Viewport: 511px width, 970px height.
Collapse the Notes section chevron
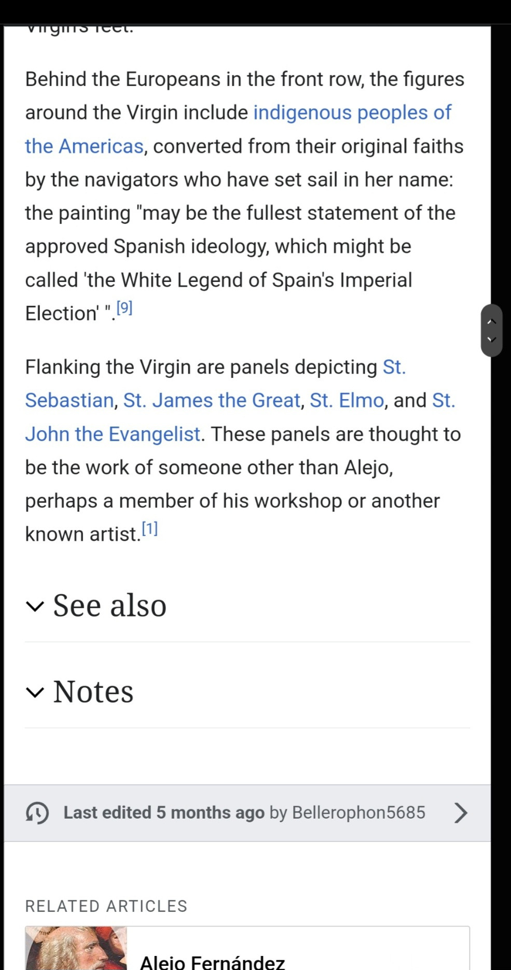(35, 692)
